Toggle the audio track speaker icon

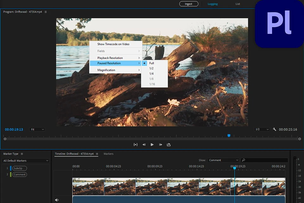point(57,200)
